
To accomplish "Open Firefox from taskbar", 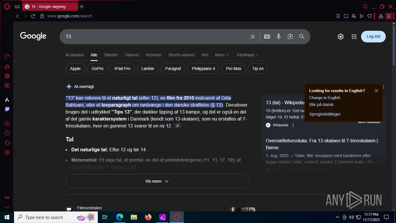I will 148,217.
